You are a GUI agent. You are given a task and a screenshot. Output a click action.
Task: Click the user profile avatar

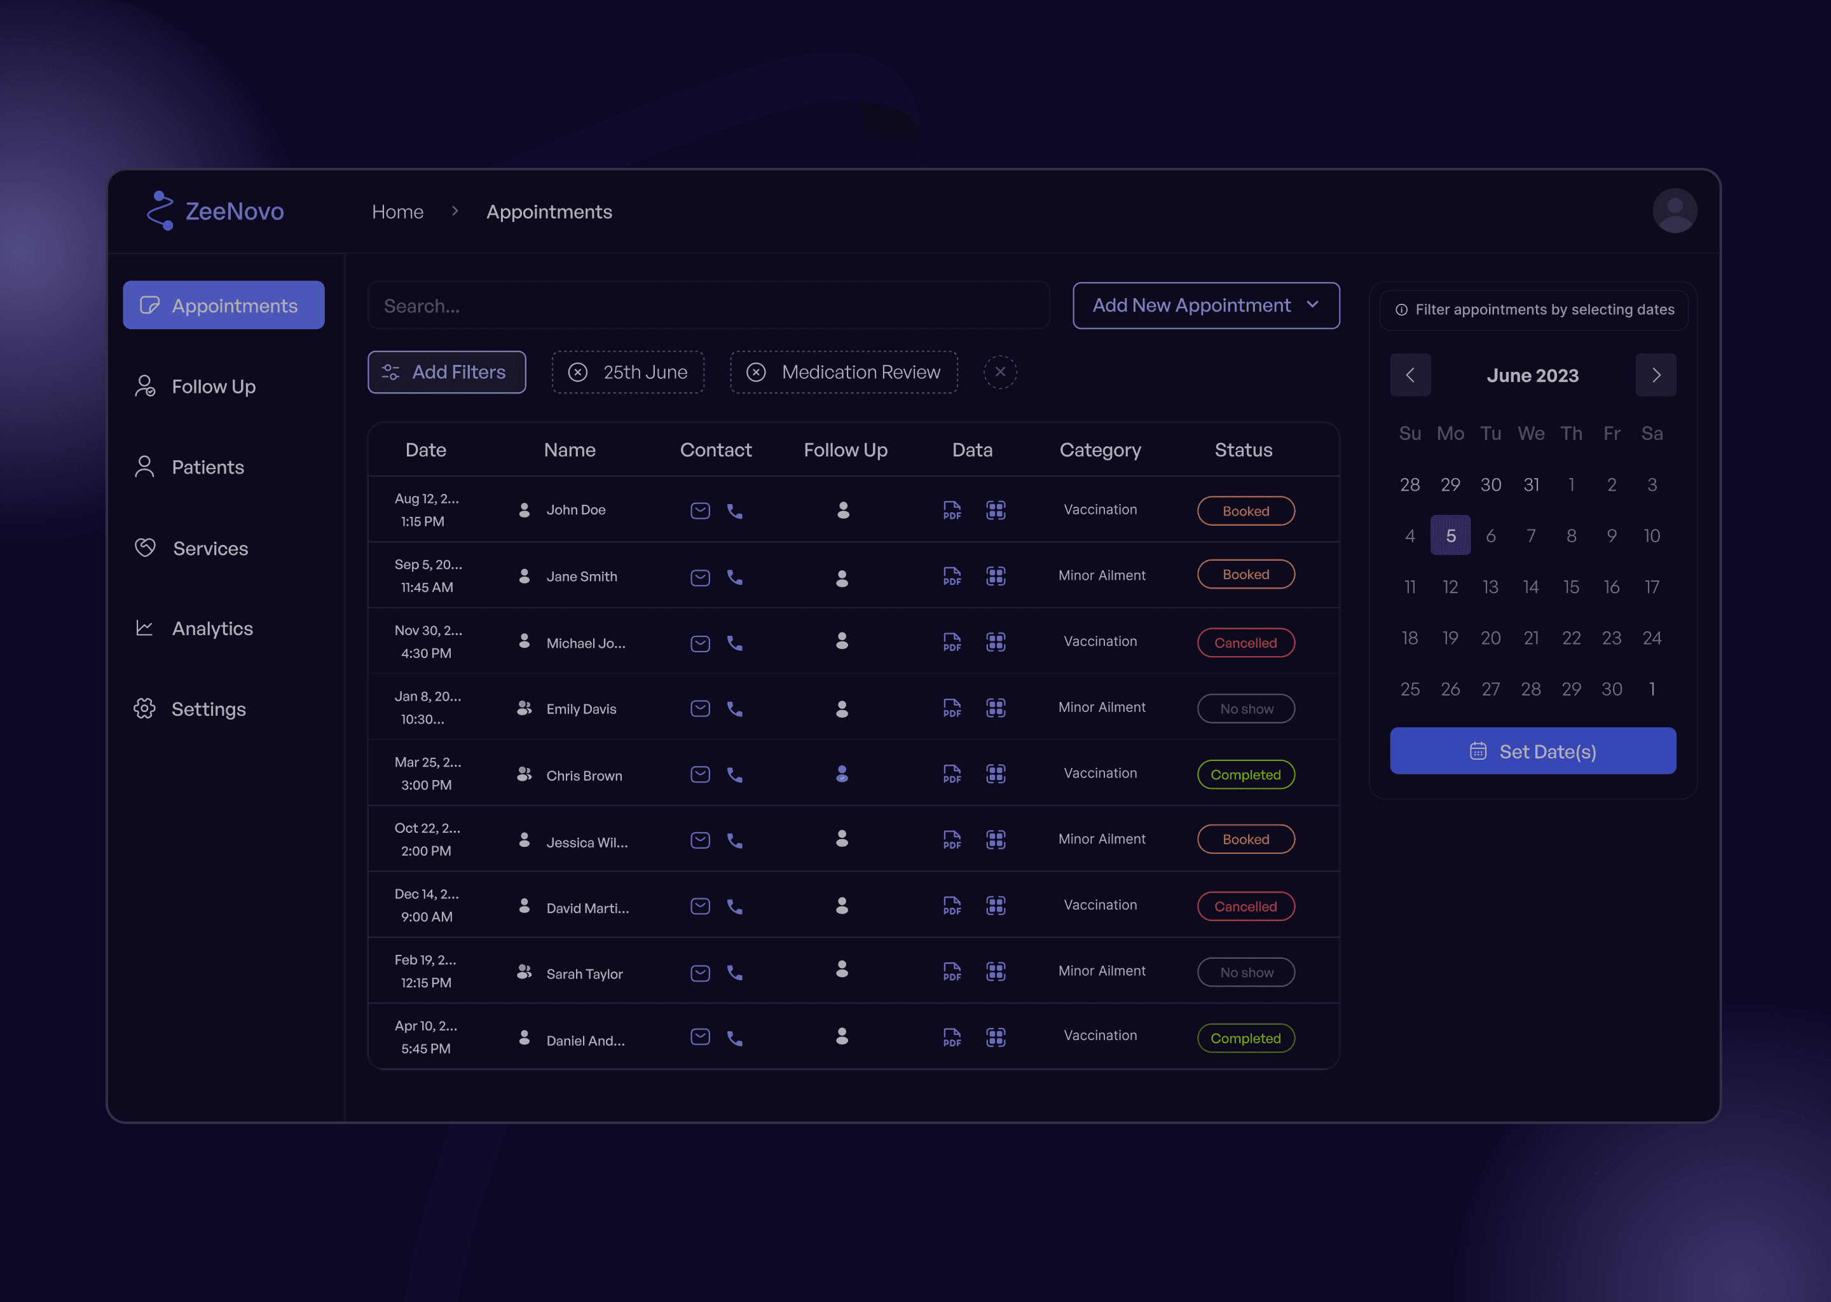pyautogui.click(x=1674, y=211)
